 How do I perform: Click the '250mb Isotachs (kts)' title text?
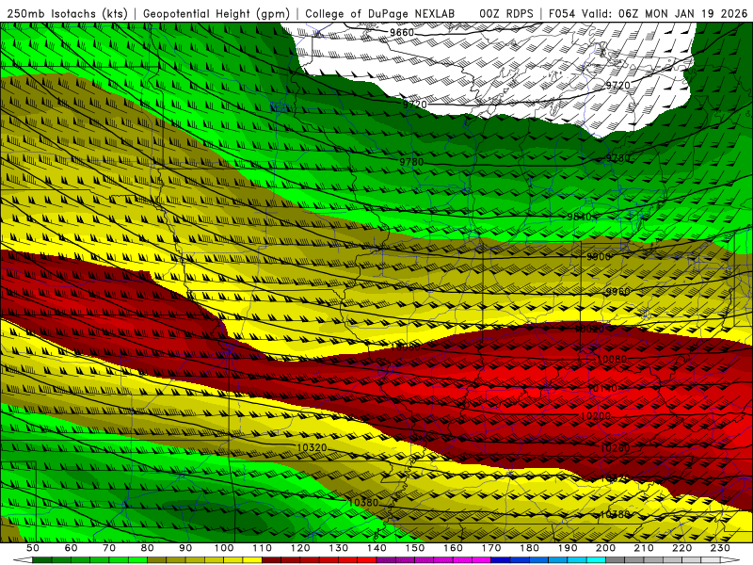coord(67,13)
